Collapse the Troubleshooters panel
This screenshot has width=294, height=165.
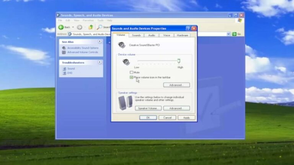pyautogui.click(x=100, y=62)
